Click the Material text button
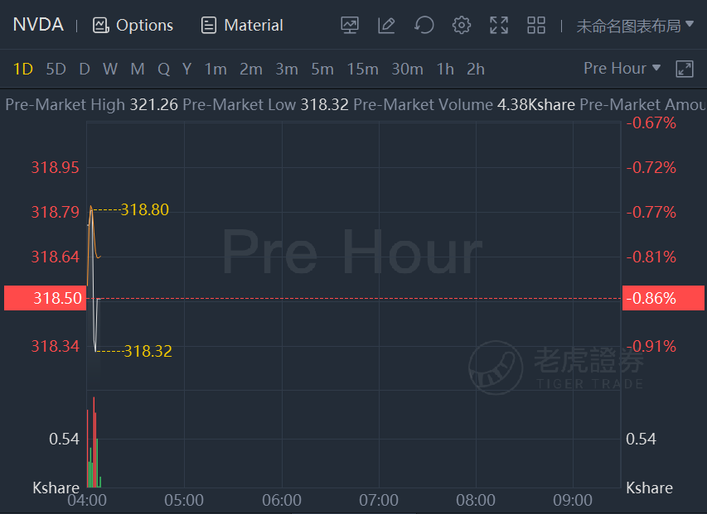This screenshot has height=514, width=707. click(254, 25)
